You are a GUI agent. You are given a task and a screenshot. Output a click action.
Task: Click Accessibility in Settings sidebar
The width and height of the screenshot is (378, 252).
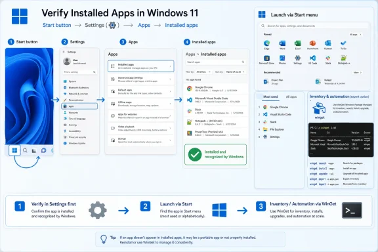79,131
